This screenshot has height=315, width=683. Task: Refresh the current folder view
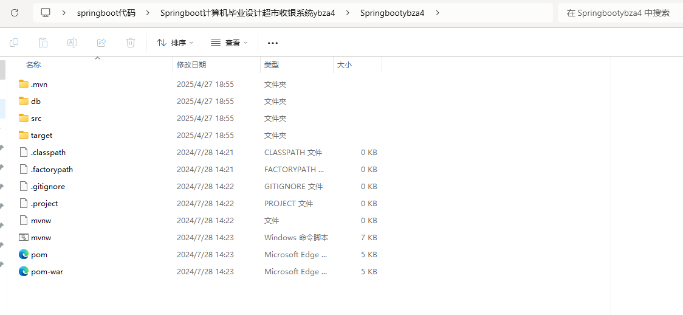click(15, 13)
